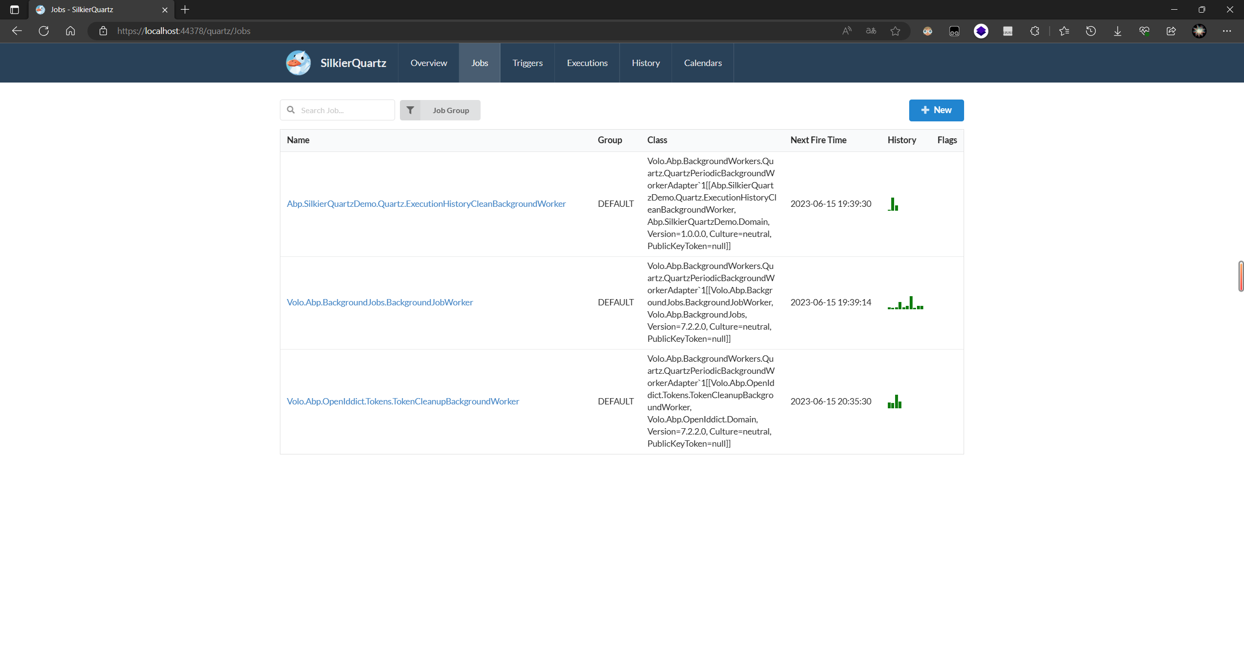Viewport: 1244px width, 670px height.
Task: Click the New job button
Action: [936, 110]
